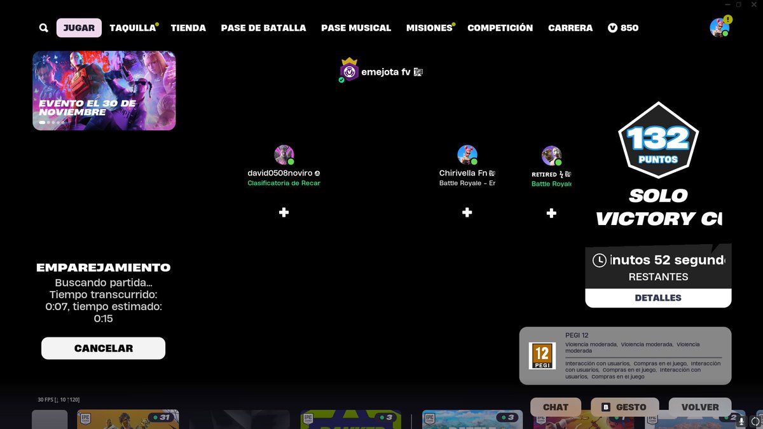Viewport: 763px width, 429px height.
Task: Select the blank gray tile at row start
Action: tap(50, 419)
